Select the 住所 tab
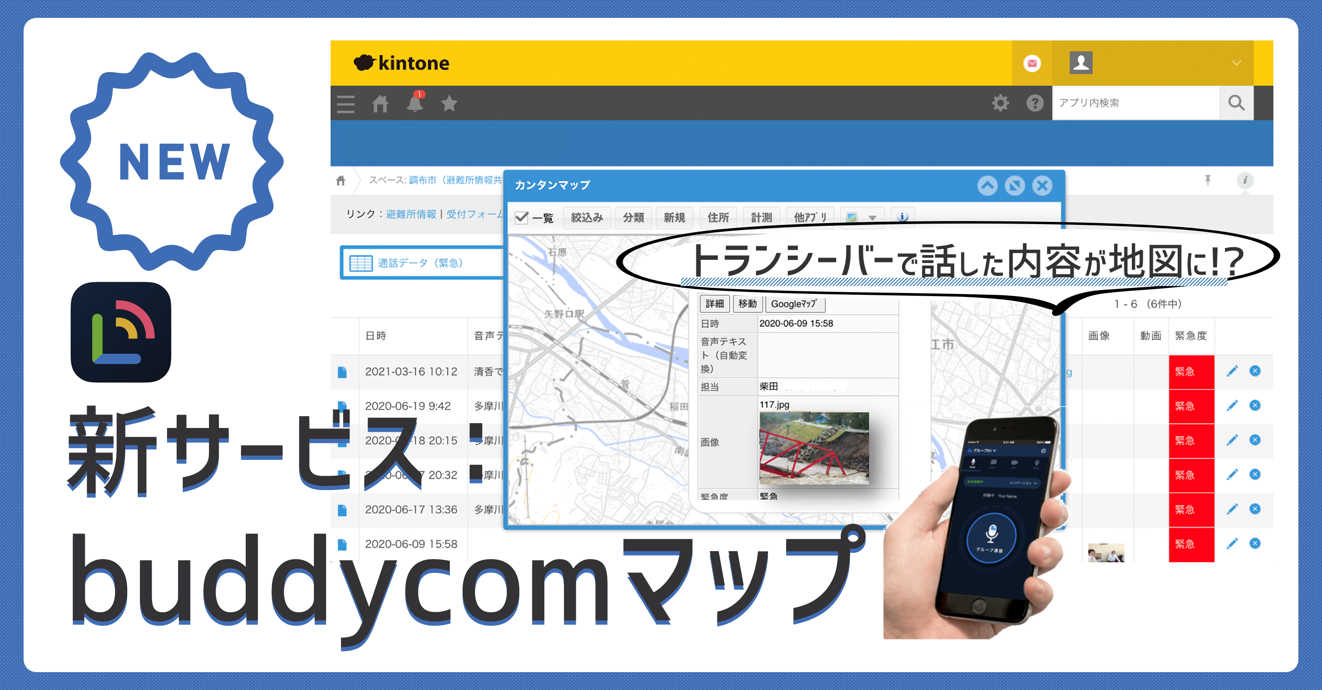Screen dimensions: 1322x690 tap(718, 217)
